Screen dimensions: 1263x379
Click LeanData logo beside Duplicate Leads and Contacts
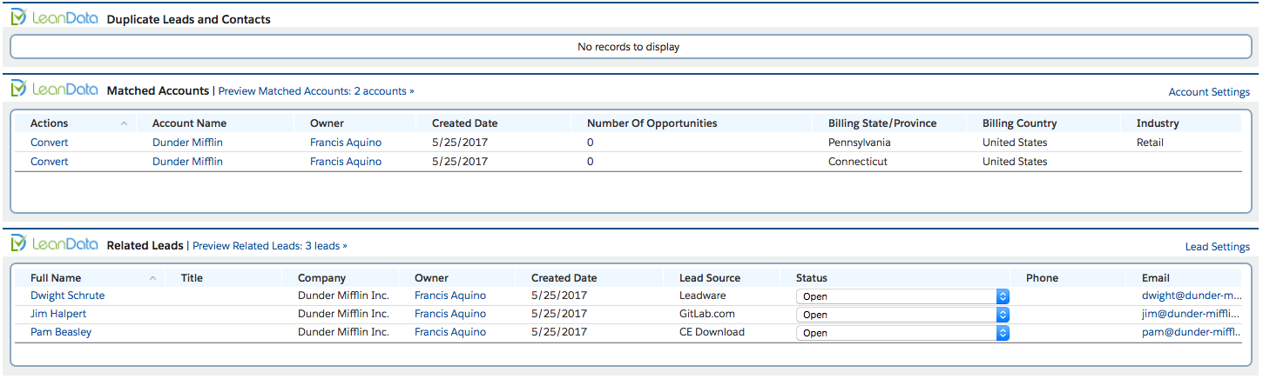click(x=54, y=17)
